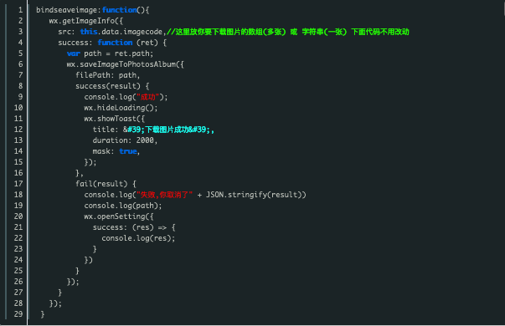Click line number 29 in the gutter
505x326 pixels.
point(18,314)
